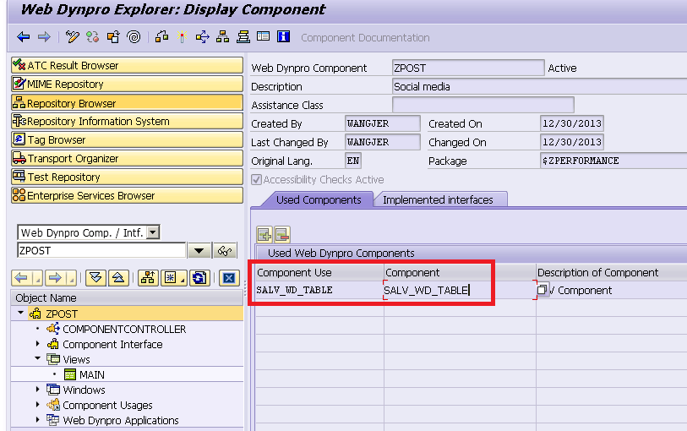Collapse the Views tree node
The height and width of the screenshot is (431, 687).
click(x=38, y=359)
